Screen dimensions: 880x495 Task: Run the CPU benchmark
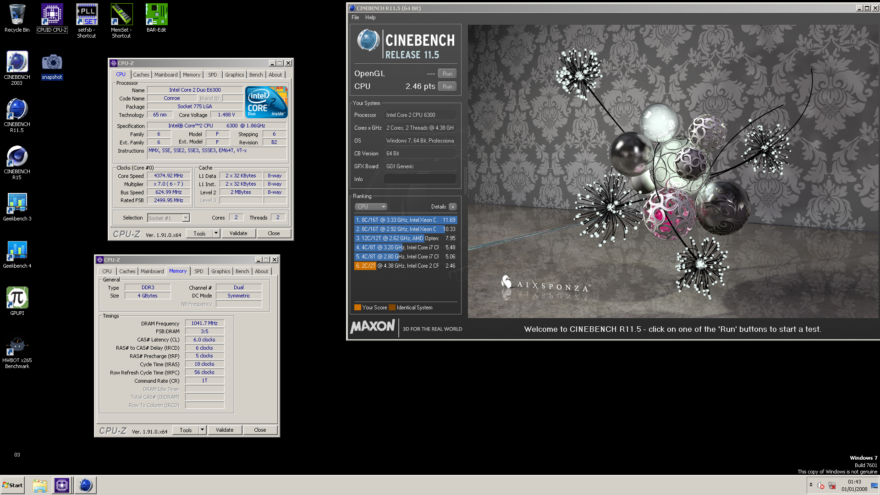pos(447,87)
